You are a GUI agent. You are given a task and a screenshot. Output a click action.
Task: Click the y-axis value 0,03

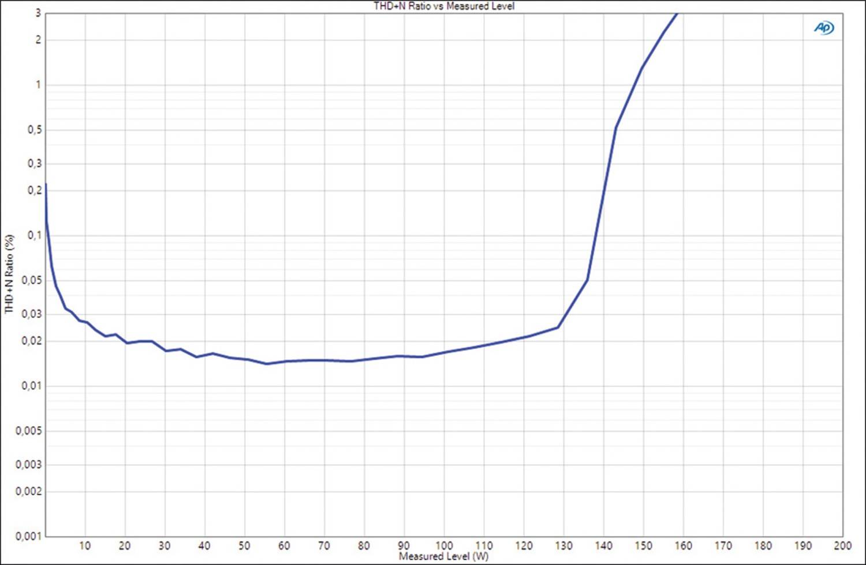coord(32,314)
